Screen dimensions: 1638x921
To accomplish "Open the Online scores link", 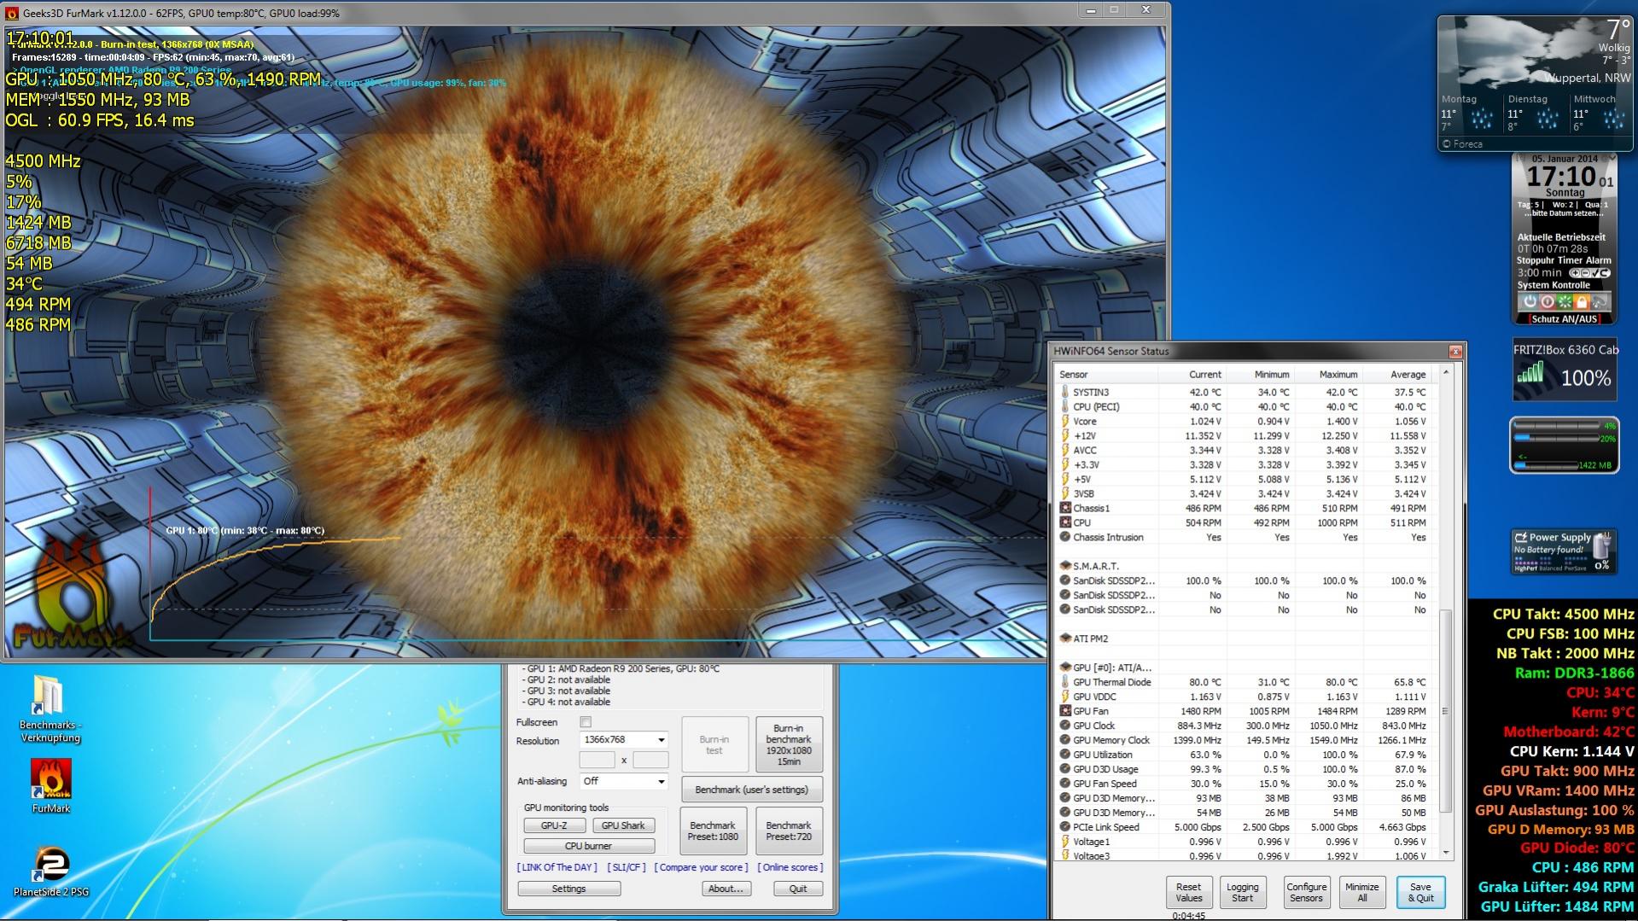I will click(x=790, y=867).
